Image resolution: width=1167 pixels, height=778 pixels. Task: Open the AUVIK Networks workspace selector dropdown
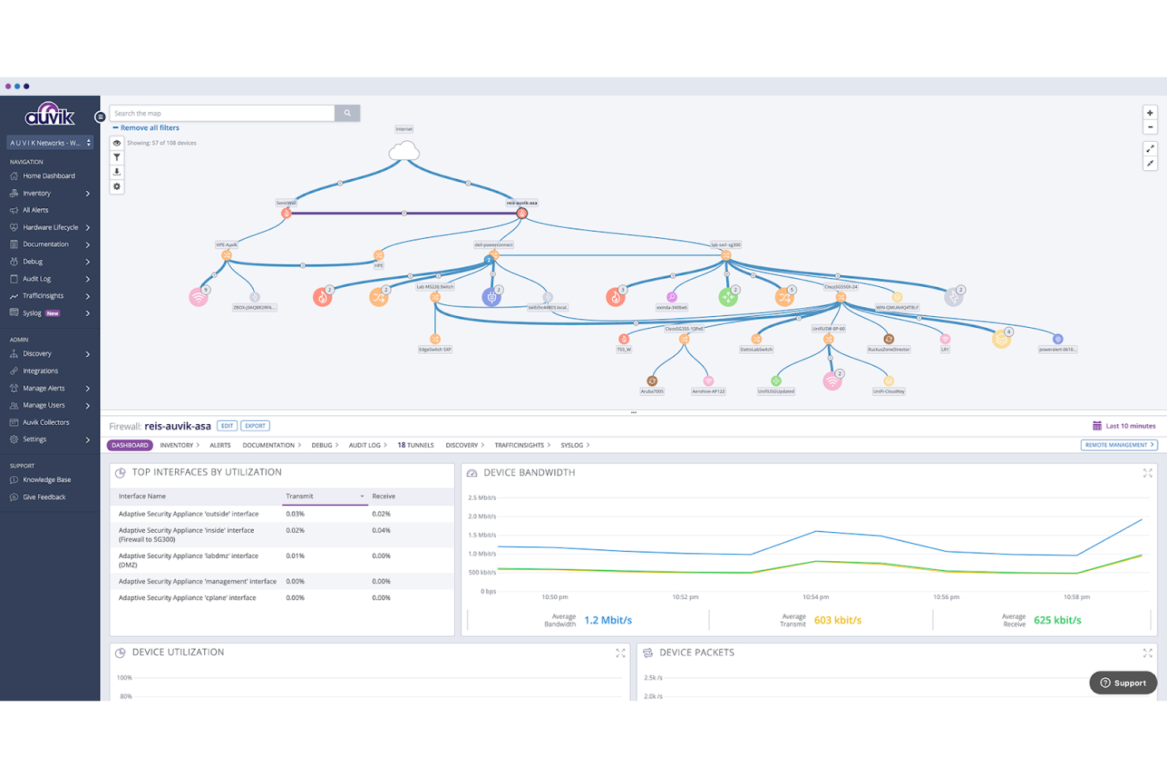(50, 142)
